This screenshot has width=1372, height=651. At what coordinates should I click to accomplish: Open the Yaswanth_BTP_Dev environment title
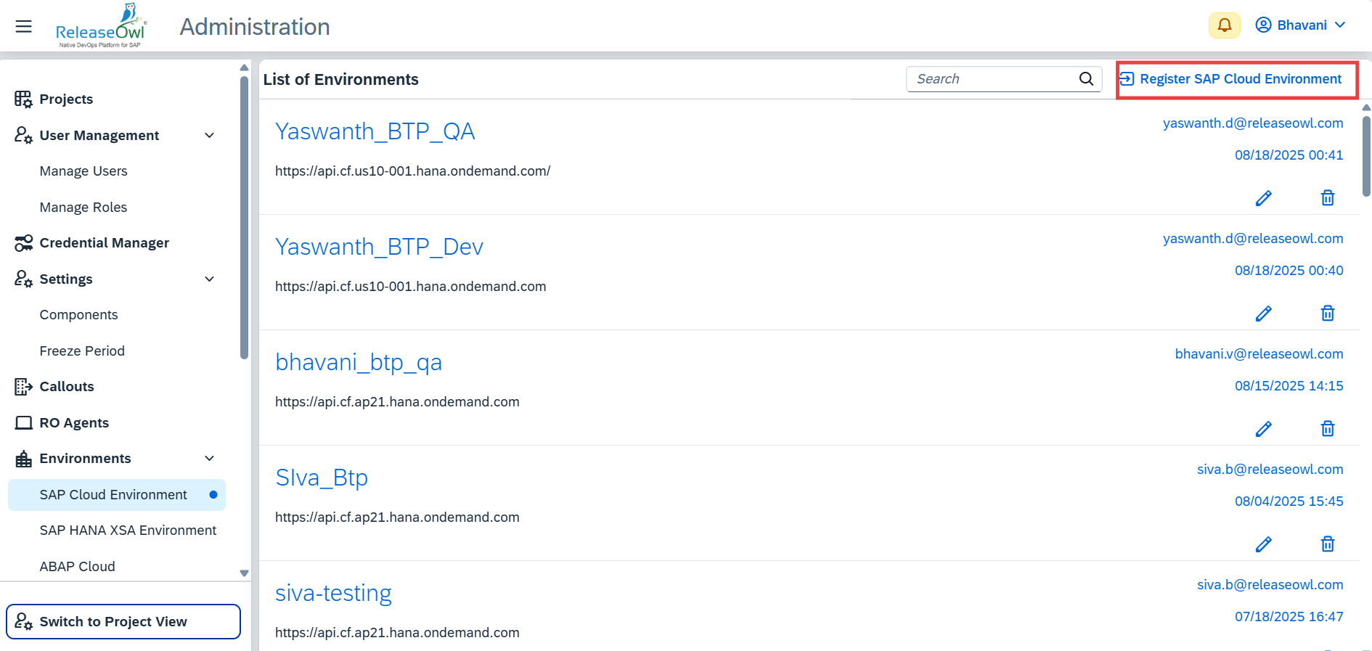coord(379,247)
